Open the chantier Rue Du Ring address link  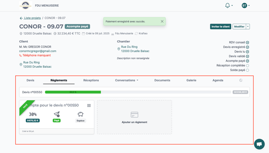[x=135, y=49]
